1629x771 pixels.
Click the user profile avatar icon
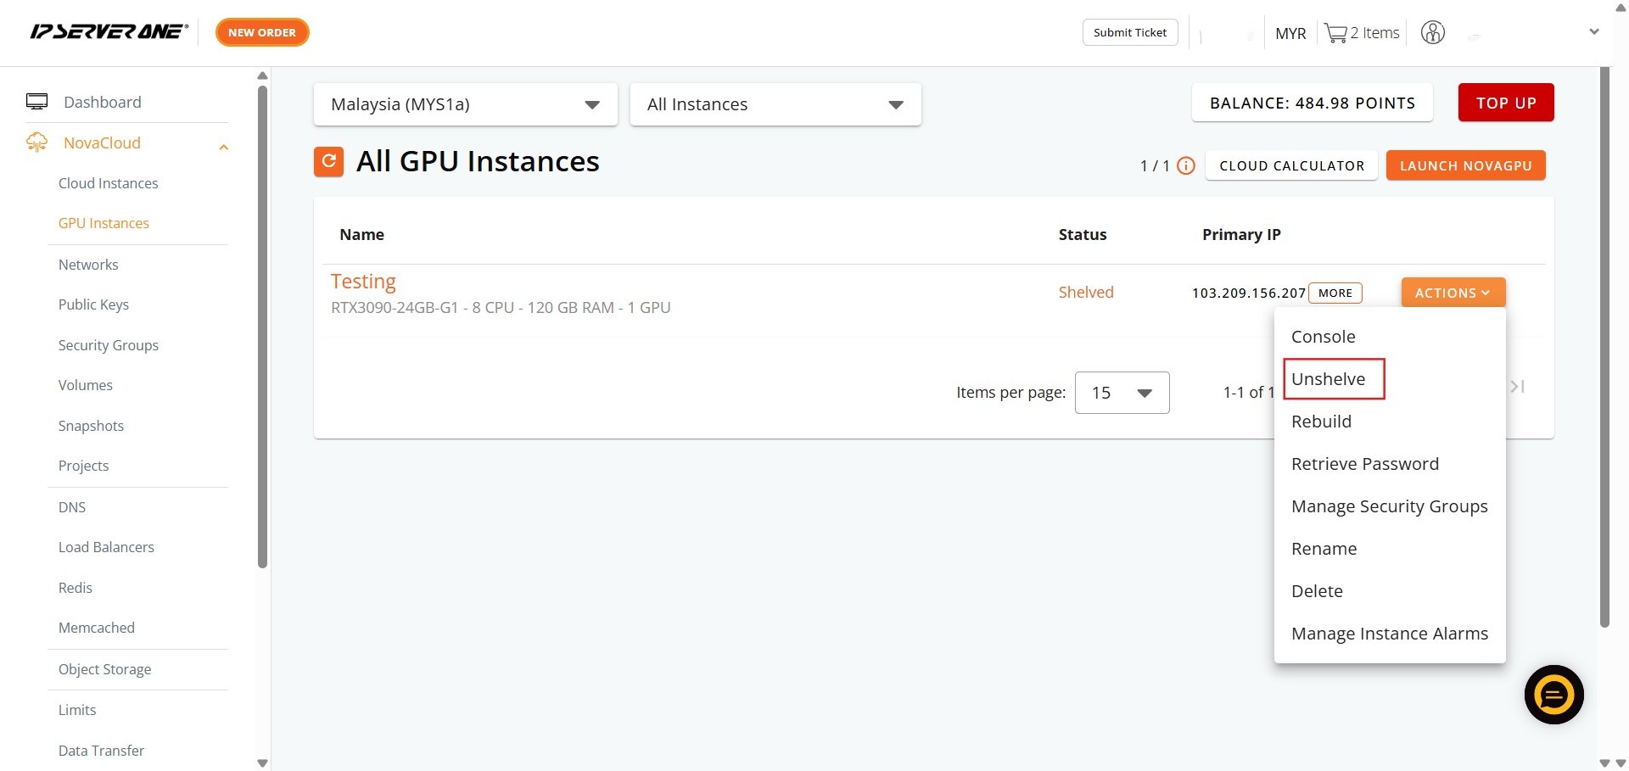[x=1432, y=33]
